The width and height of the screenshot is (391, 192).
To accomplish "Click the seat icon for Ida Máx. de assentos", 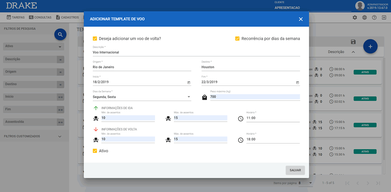I will pyautogui.click(x=168, y=119).
